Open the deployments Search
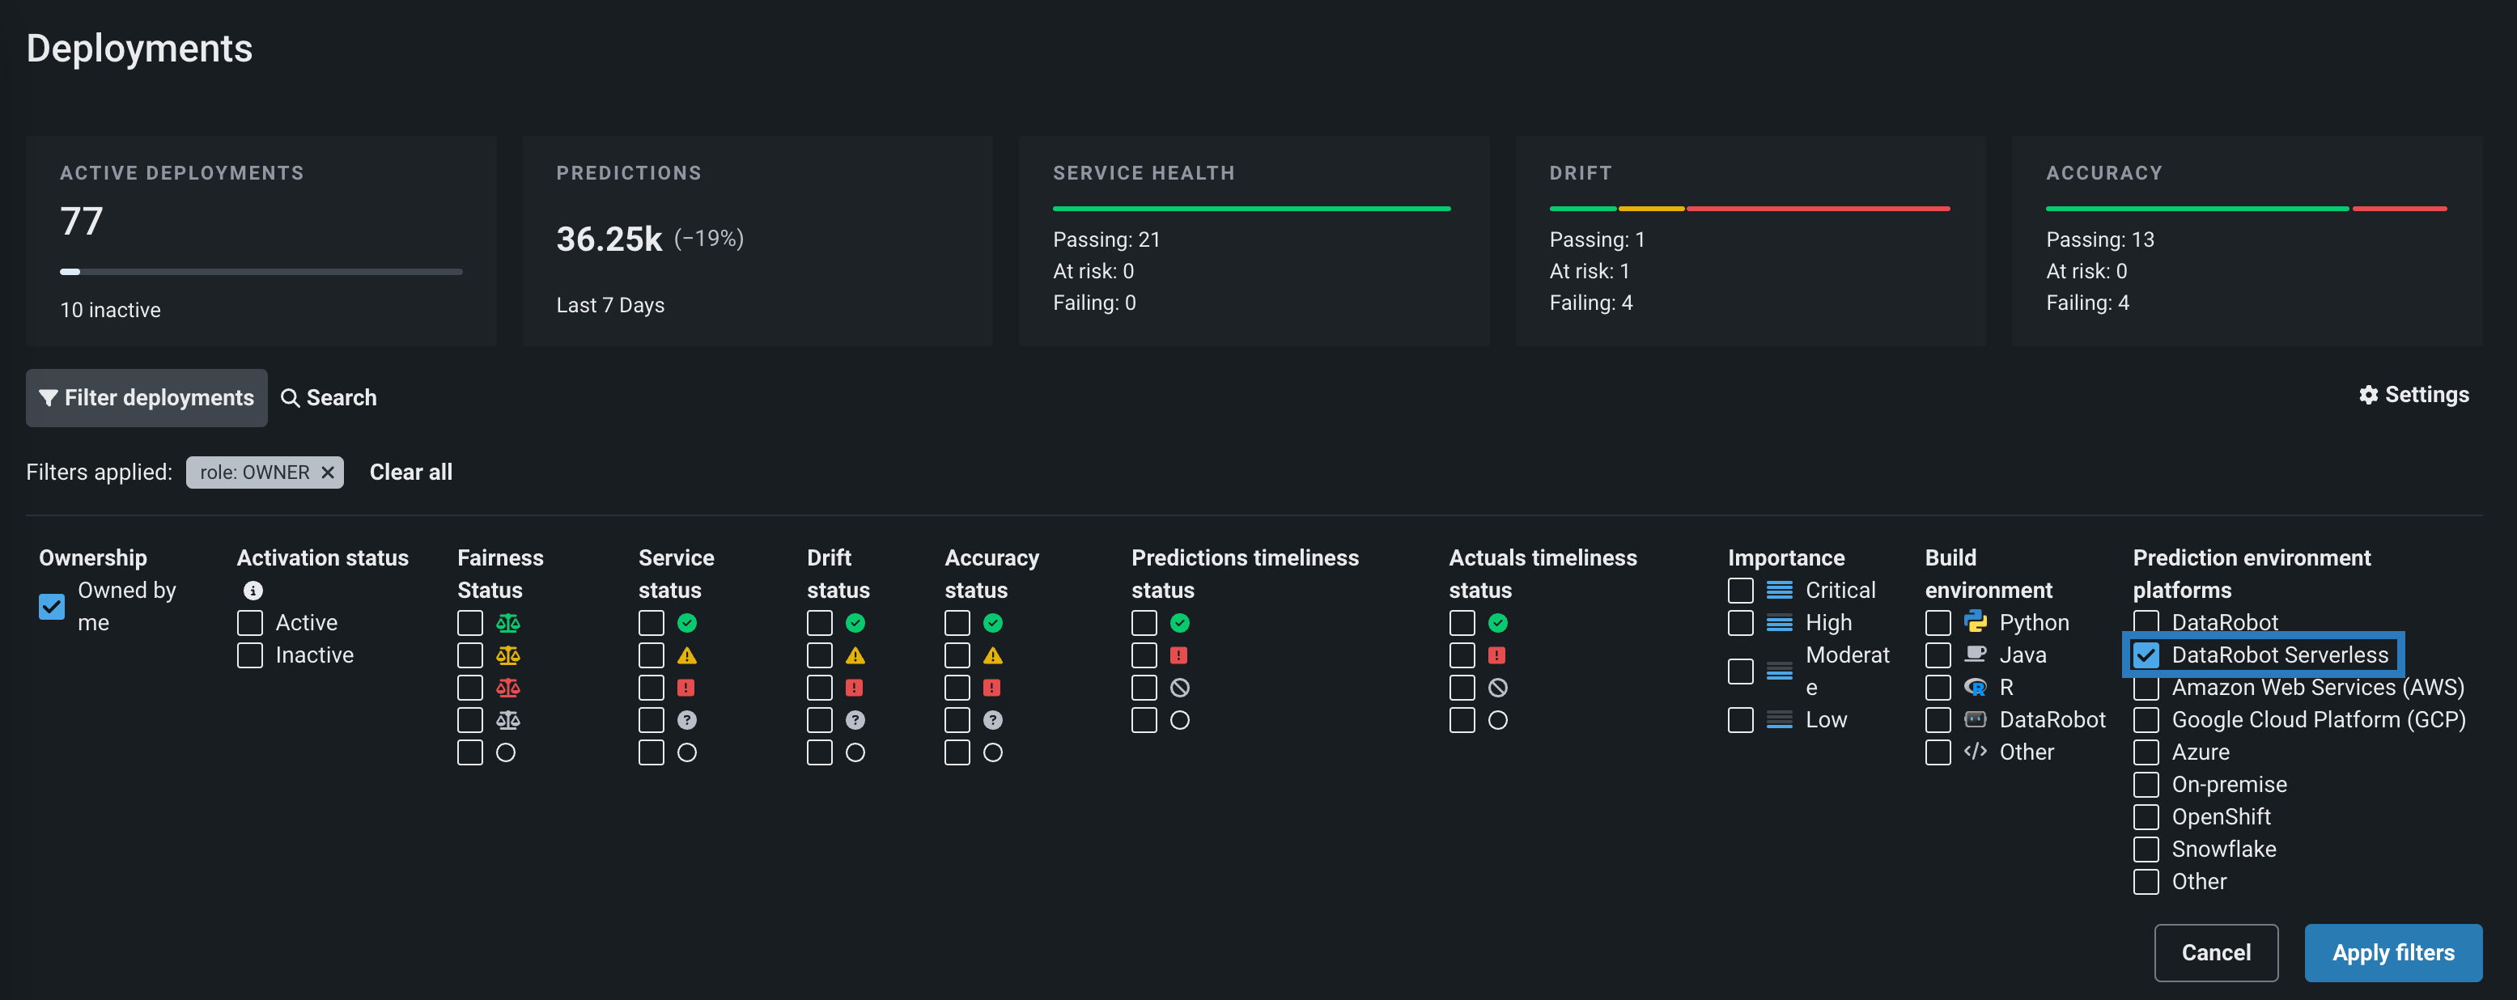 coord(329,397)
